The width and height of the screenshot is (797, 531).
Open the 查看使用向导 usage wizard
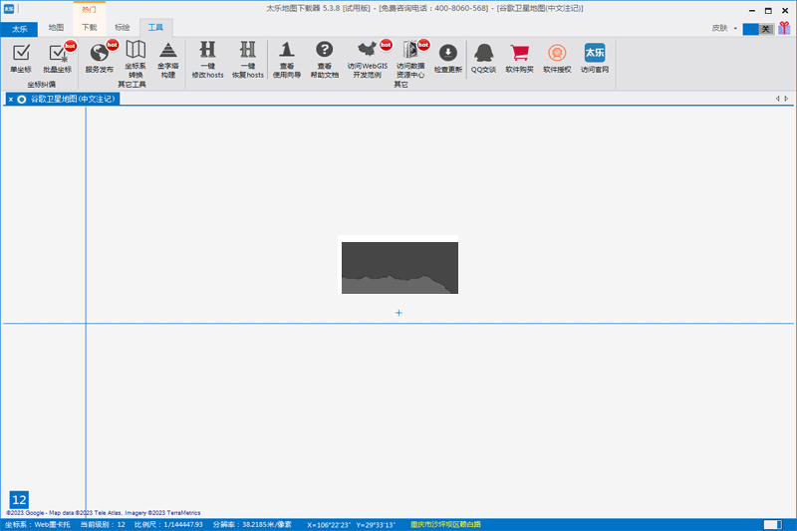(x=287, y=58)
